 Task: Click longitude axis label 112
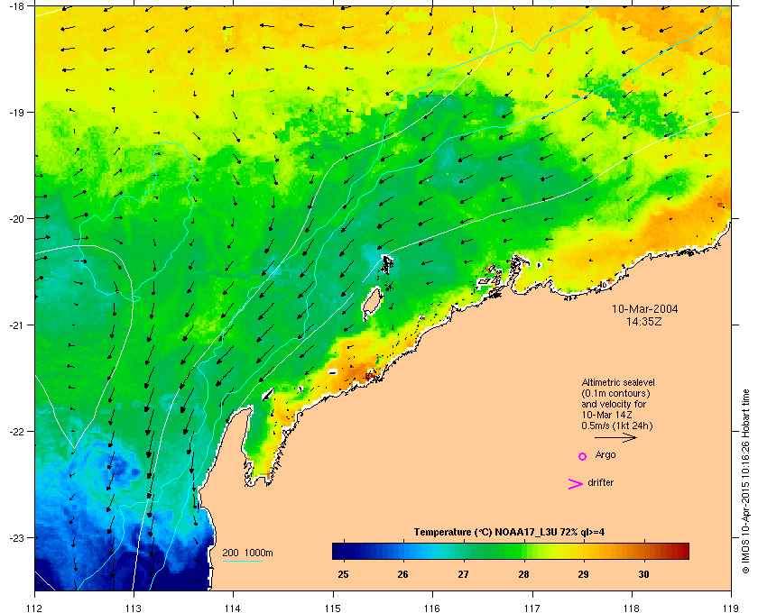[x=35, y=608]
